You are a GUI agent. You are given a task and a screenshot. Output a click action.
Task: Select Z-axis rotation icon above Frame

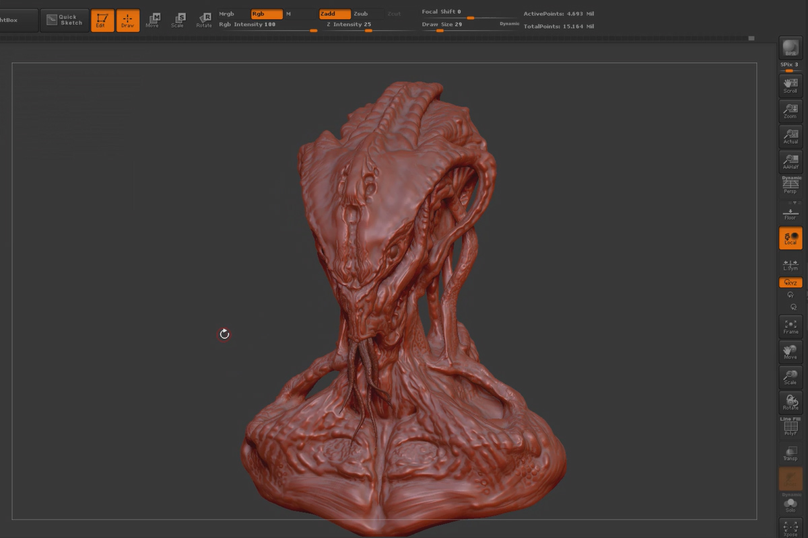794,307
